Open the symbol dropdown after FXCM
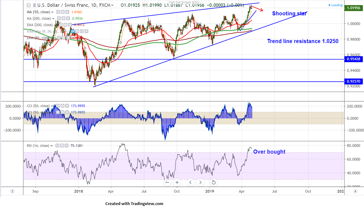Screen dimensions: 364x213 point(112,5)
